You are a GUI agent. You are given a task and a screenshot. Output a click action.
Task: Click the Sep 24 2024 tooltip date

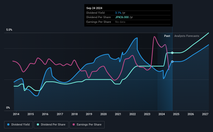94,8
